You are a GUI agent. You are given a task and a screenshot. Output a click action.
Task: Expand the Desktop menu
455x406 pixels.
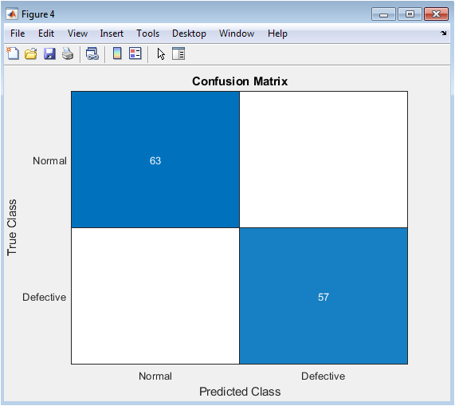(189, 34)
